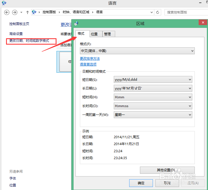Open the 格式 language dropdown 中文(简体，中国)

pyautogui.click(x=137, y=51)
